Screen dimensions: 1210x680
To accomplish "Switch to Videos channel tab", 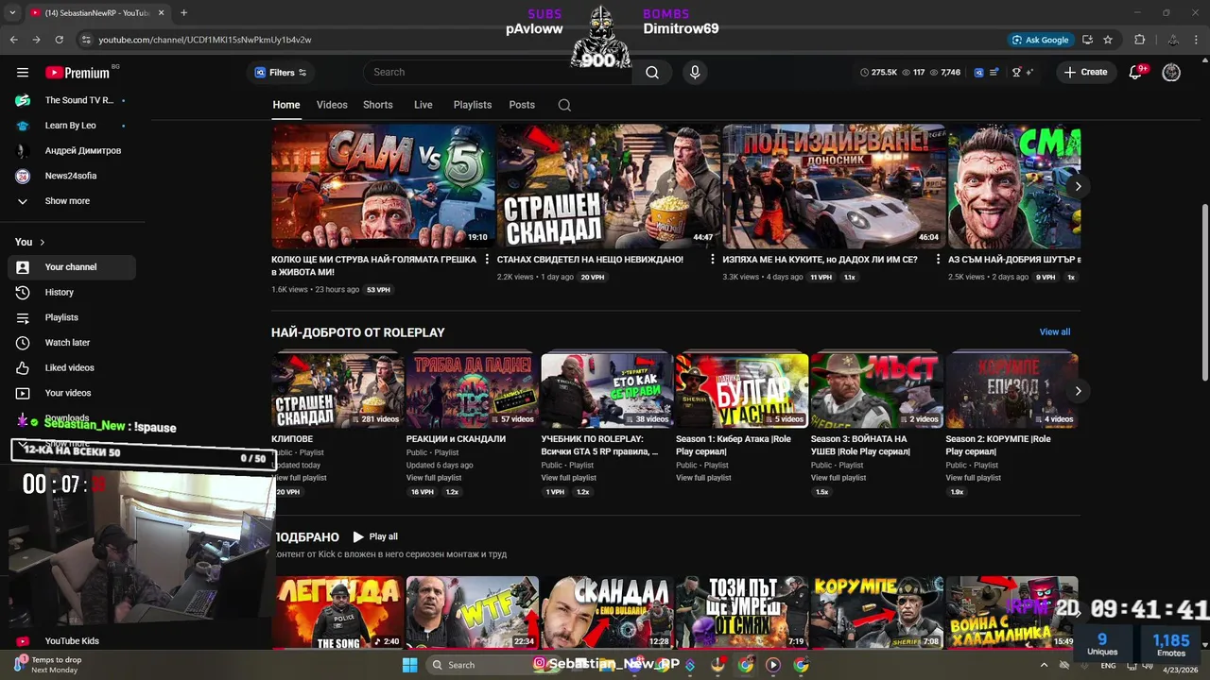I will (332, 105).
